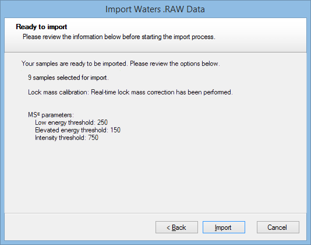The width and height of the screenshot is (311, 245).
Task: Cancel the import dialog
Action: 278,227
